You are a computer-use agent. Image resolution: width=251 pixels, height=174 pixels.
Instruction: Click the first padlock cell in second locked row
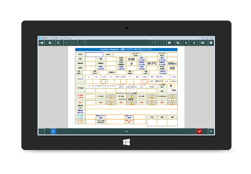pos(111,103)
